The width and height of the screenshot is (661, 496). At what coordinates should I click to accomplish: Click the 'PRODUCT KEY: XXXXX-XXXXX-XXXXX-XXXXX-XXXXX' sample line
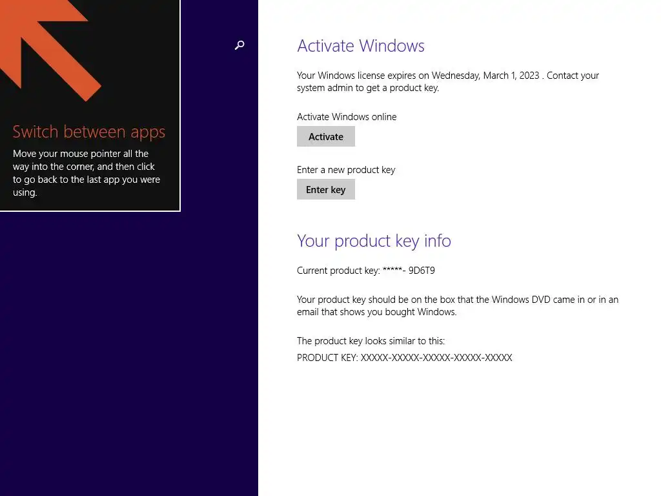click(x=405, y=358)
